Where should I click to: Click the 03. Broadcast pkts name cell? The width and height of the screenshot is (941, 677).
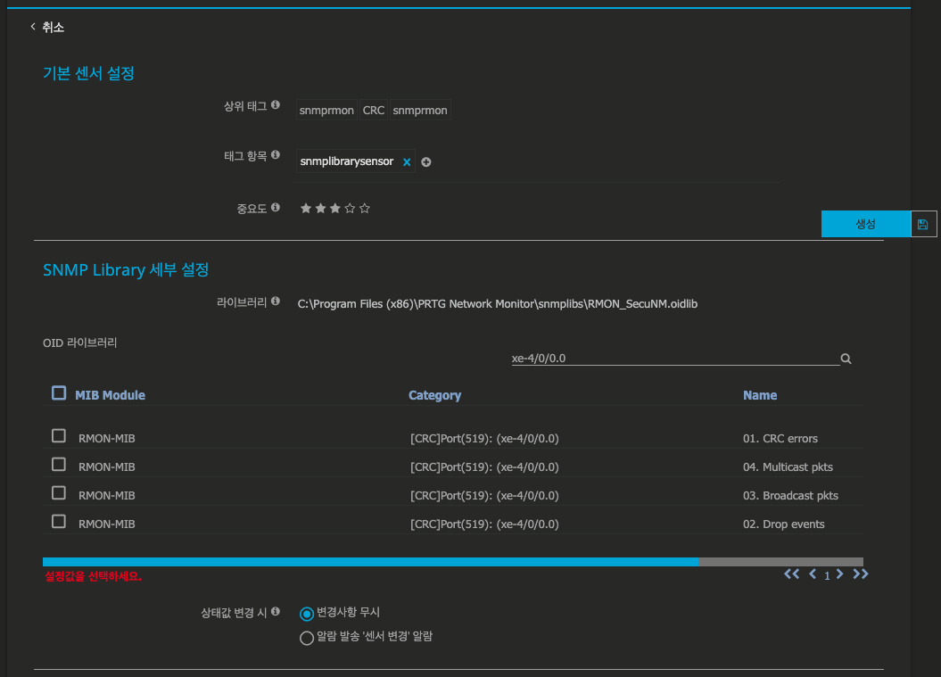pyautogui.click(x=790, y=496)
